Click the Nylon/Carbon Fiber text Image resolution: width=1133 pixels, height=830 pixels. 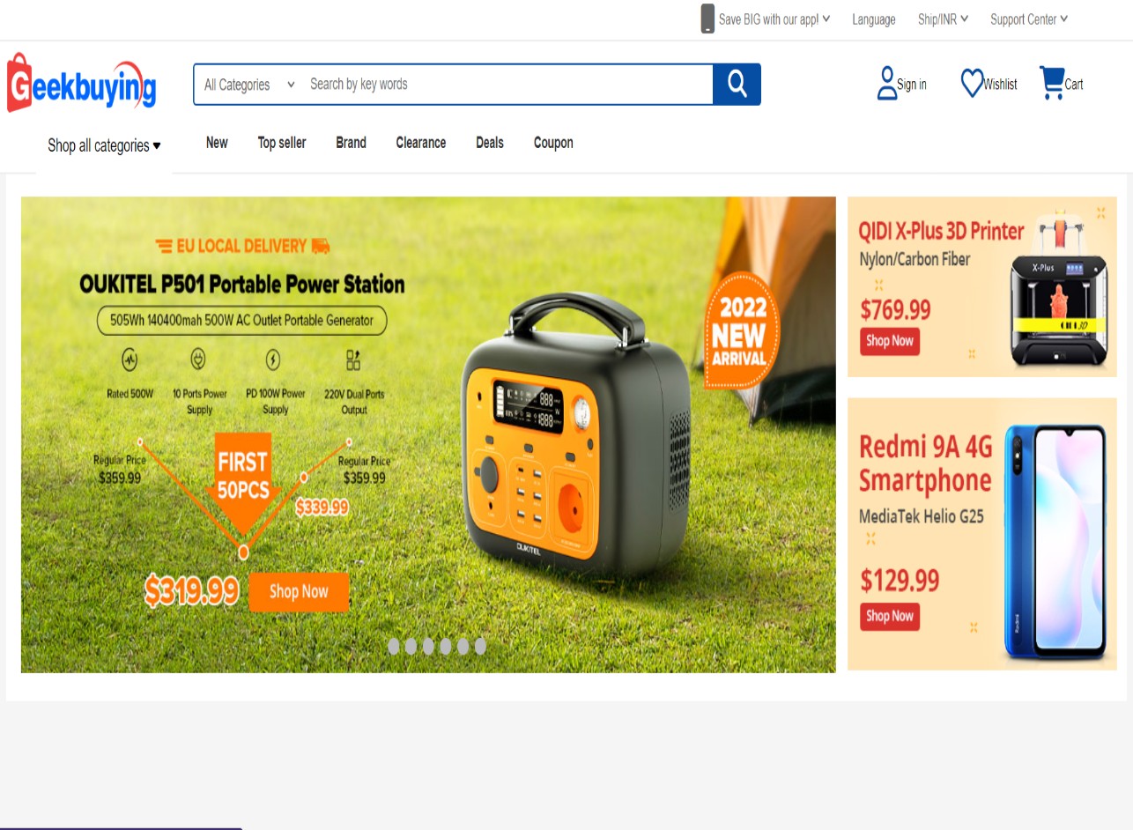(x=915, y=259)
